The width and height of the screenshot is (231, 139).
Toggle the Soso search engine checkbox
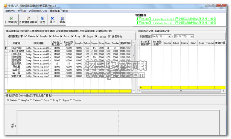point(61,36)
